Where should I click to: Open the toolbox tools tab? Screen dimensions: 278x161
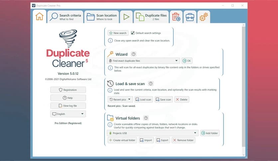point(190,17)
